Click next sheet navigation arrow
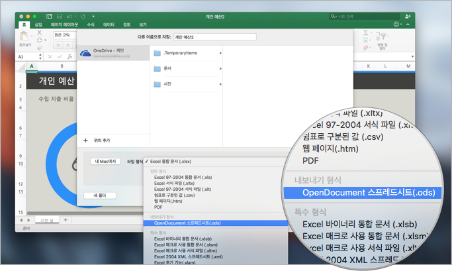The width and height of the screenshot is (452, 271). click(28, 220)
